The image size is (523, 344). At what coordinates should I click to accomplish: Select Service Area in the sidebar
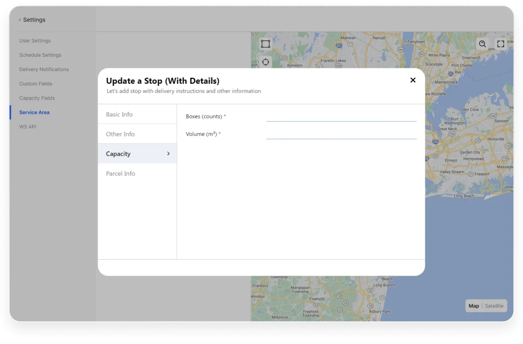[x=34, y=112]
